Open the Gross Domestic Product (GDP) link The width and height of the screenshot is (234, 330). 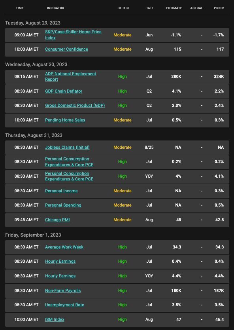tap(75, 105)
